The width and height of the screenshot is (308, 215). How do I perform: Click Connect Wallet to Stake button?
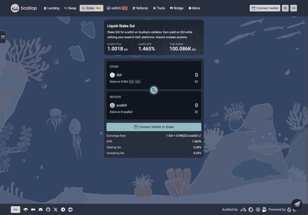(154, 127)
